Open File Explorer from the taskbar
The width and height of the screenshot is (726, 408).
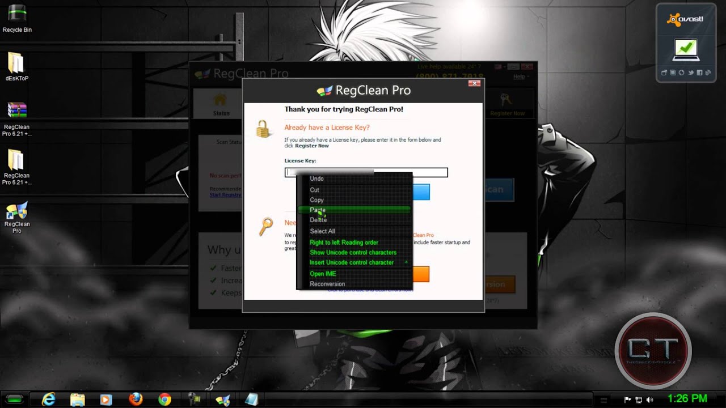click(x=78, y=399)
